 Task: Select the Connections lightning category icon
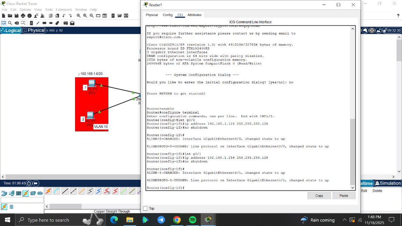[26, 193]
